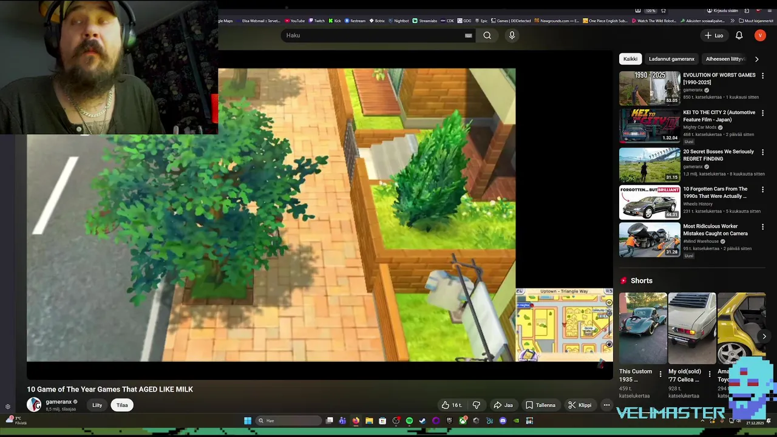
Task: Click the taskbar Hae search box
Action: click(288, 421)
